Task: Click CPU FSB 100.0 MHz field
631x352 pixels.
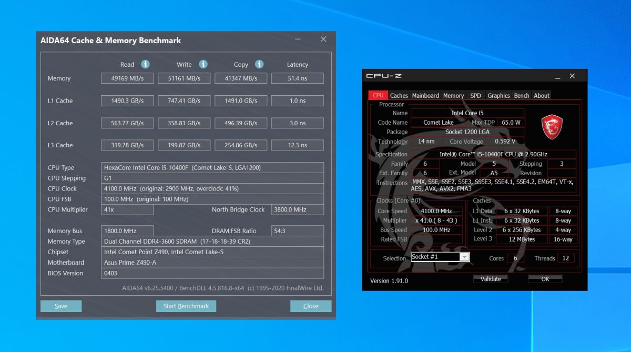Action: 212,199
